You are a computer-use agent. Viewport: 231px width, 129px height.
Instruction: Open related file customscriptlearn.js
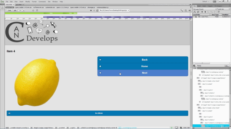point(103,8)
